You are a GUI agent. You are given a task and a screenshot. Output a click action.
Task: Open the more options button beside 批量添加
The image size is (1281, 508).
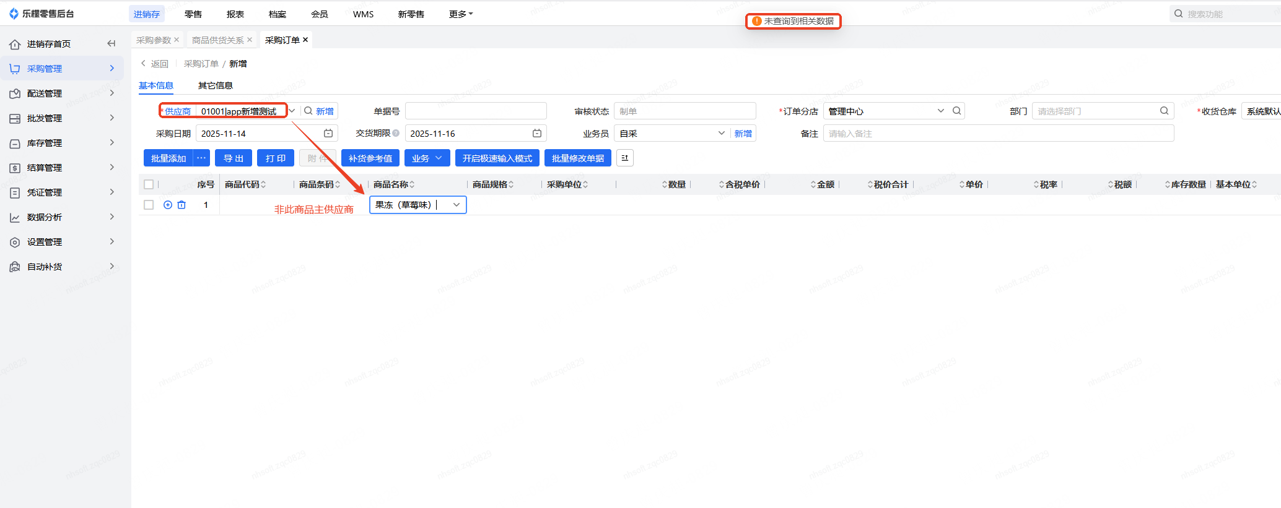pyautogui.click(x=201, y=158)
